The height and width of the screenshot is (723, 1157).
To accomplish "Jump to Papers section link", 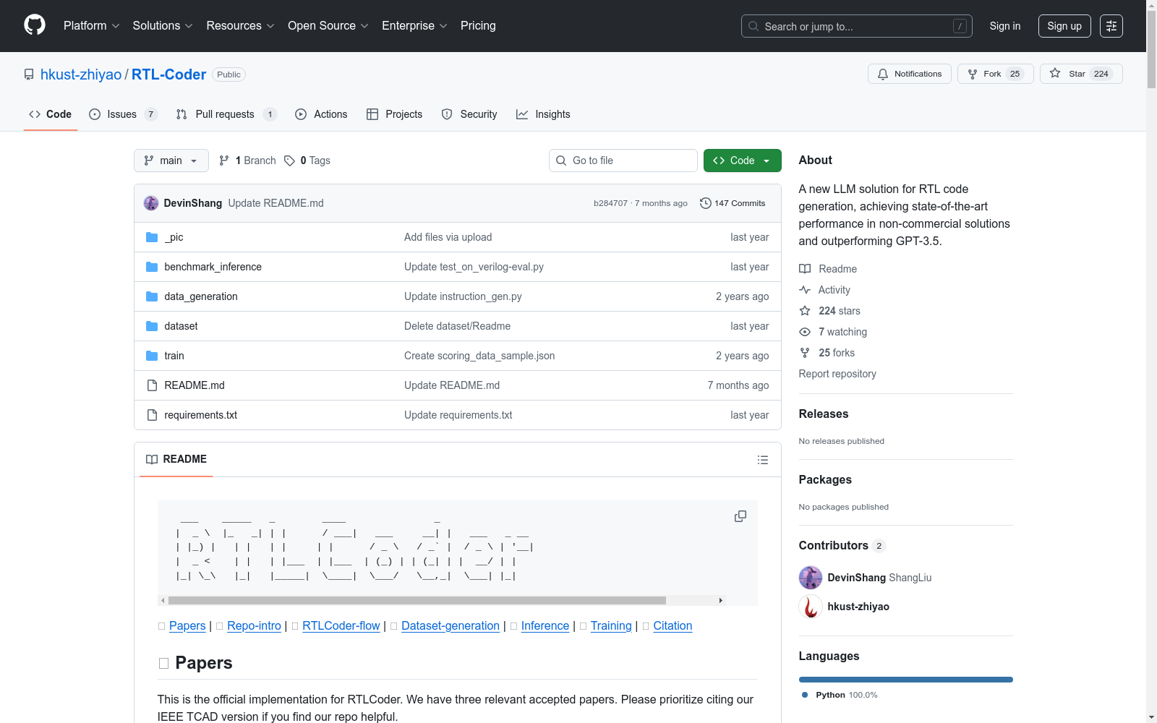I will 187,625.
